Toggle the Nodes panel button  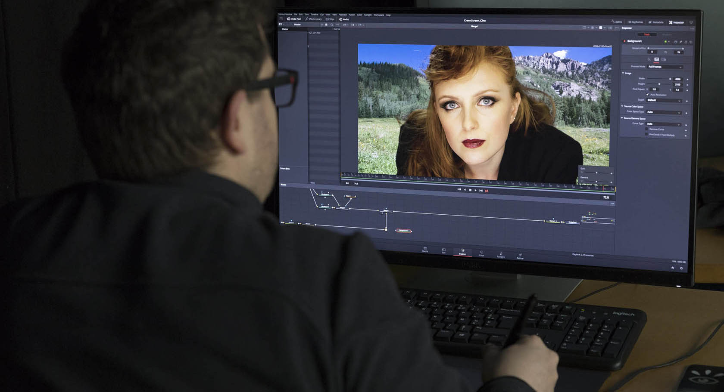pos(343,19)
